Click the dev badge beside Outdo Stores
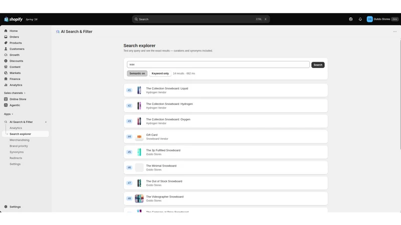 click(394, 19)
